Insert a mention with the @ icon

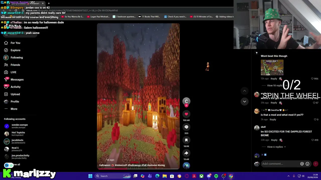(302, 164)
